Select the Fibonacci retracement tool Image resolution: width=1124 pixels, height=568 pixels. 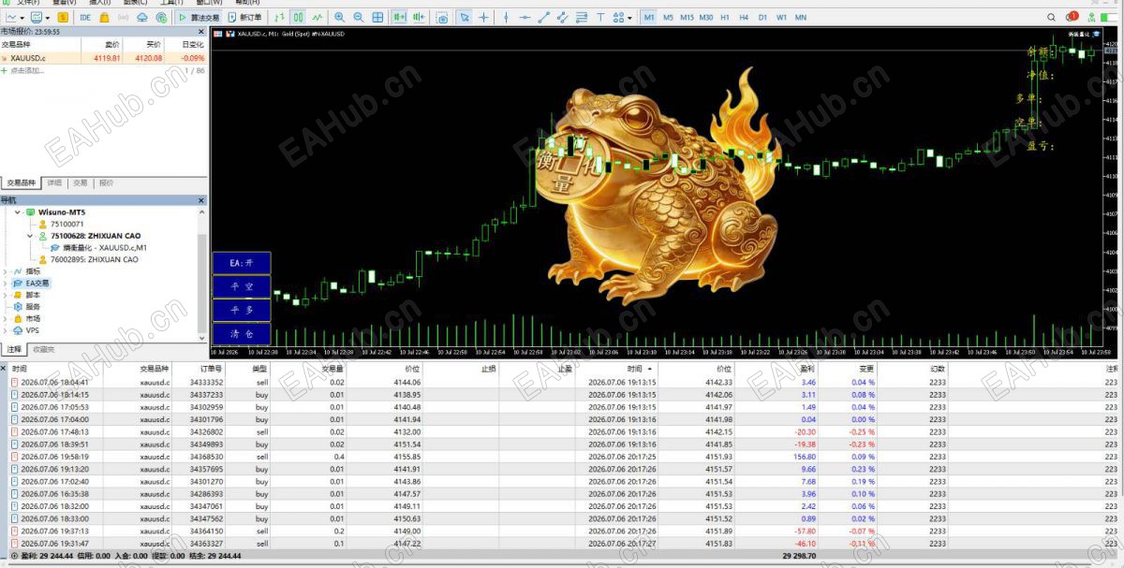582,17
